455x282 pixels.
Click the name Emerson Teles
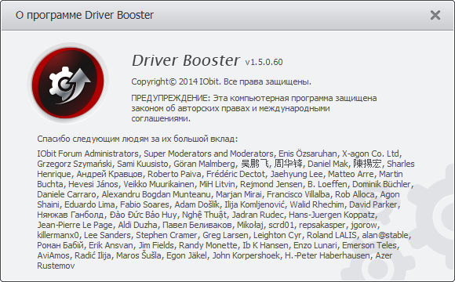(369, 245)
